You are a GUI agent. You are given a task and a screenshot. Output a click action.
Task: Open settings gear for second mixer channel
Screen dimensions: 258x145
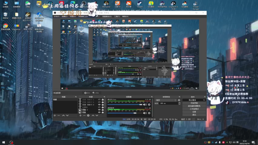pos(149,113)
